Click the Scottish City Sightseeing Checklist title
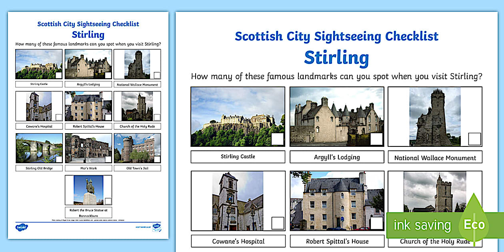The image size is (504, 252). click(337, 36)
